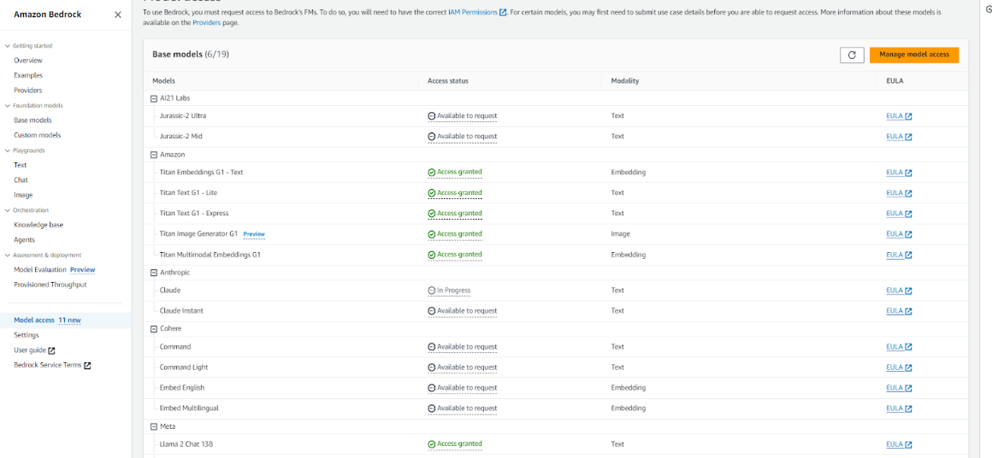Open Bedrock Service Terms external link icon
Image resolution: width=992 pixels, height=458 pixels.
point(87,365)
